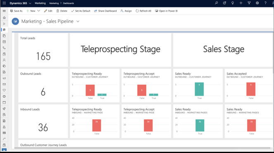
Task: Click the Delete command
Action: (62, 11)
